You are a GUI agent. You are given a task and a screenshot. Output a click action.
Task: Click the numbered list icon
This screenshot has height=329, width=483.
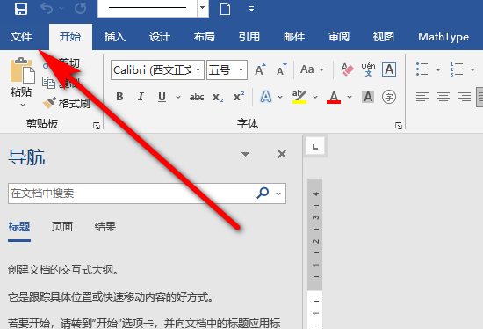coord(457,69)
